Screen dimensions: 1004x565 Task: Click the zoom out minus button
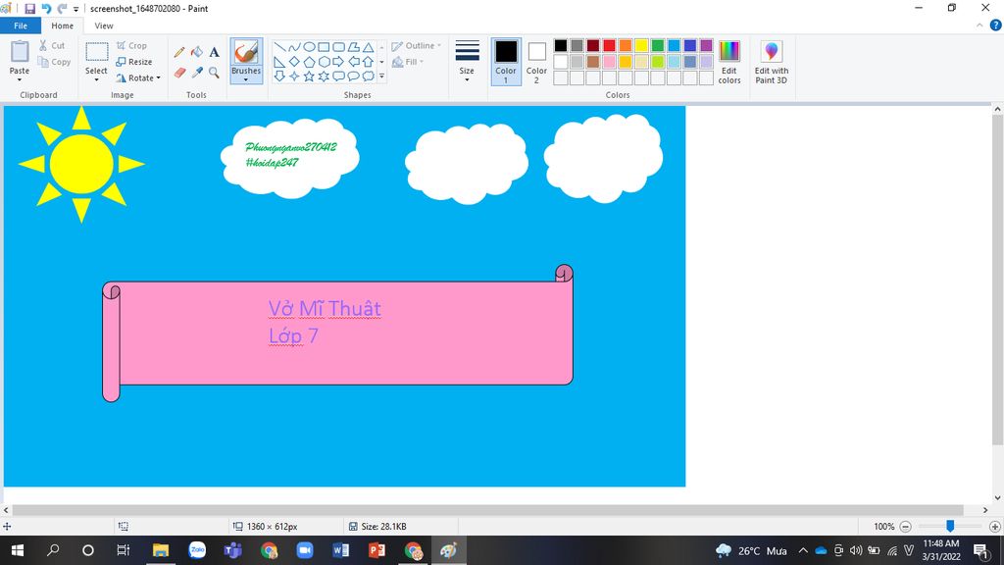(x=905, y=527)
